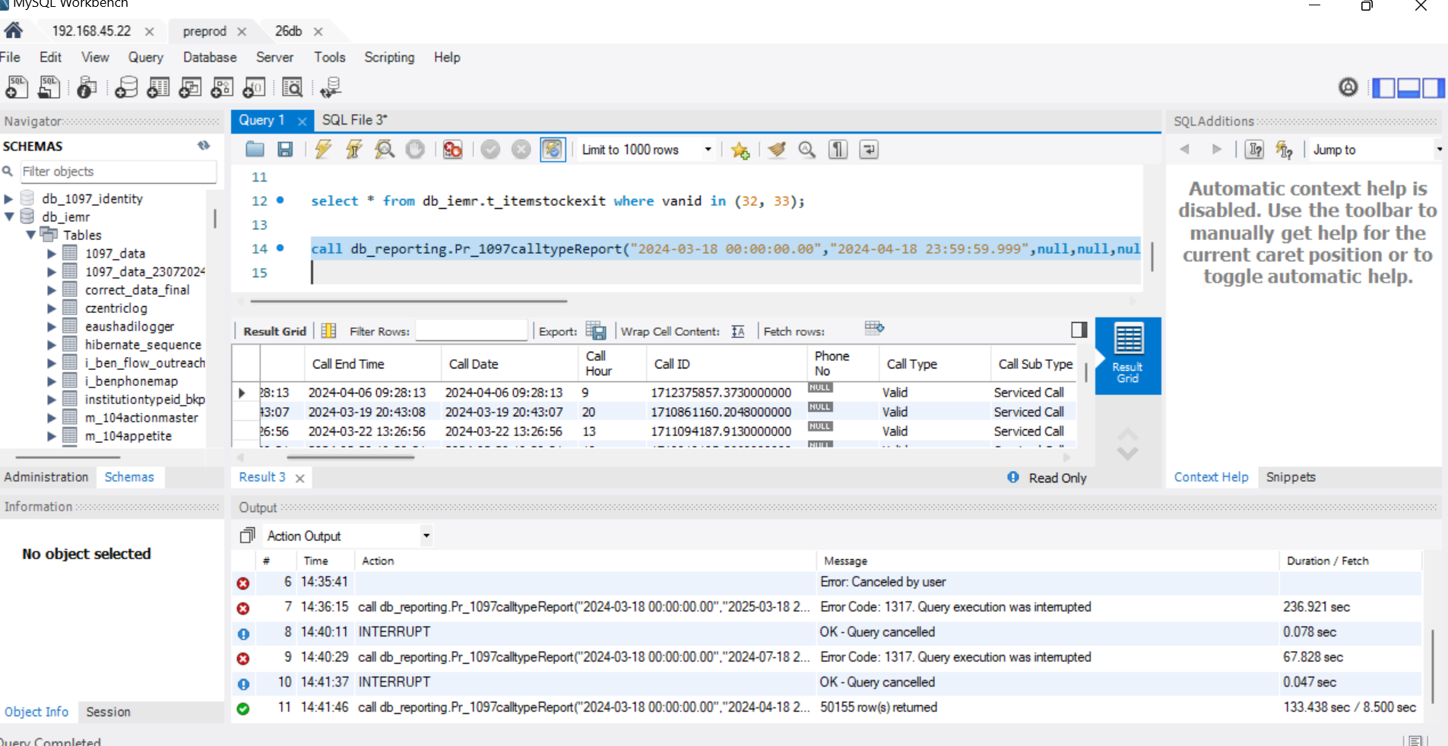Create a new function icon
This screenshot has height=746, width=1448.
click(254, 87)
